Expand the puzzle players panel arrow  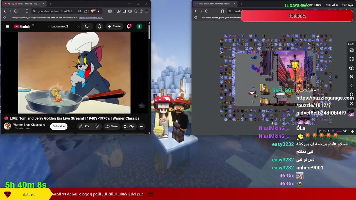(352, 131)
